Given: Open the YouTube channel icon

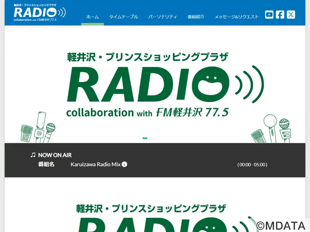Looking at the screenshot, I should click(x=269, y=15).
